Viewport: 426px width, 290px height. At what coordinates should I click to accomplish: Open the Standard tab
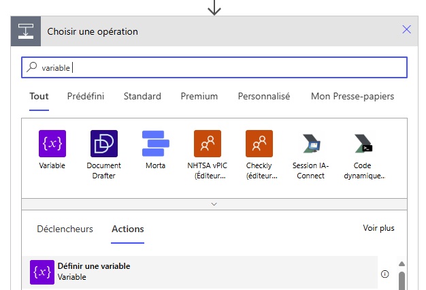click(142, 97)
